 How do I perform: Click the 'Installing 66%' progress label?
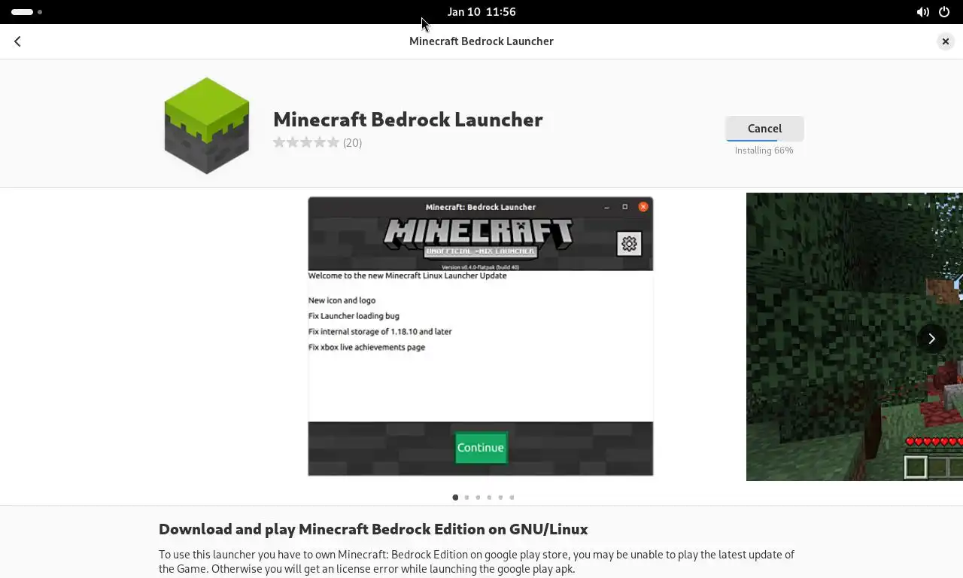tap(764, 151)
